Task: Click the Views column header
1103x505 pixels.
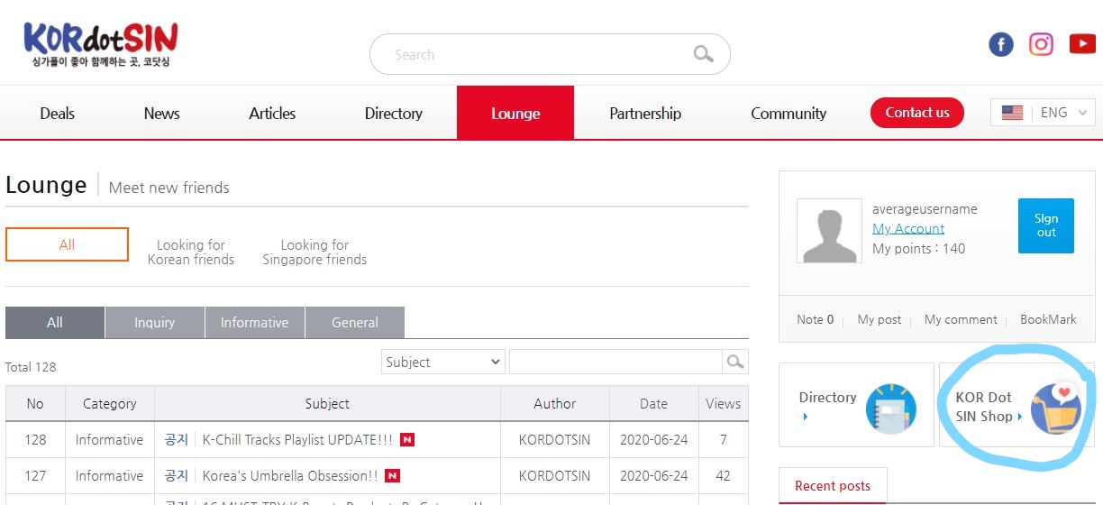Action: [723, 404]
